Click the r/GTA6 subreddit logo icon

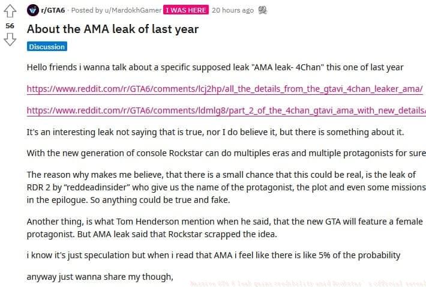pos(32,10)
